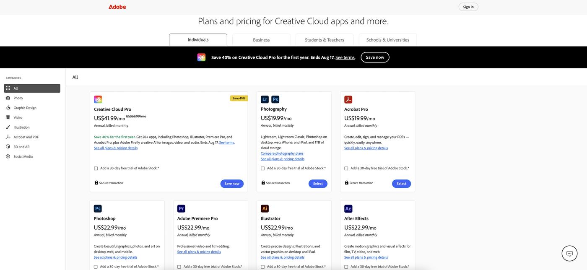The width and height of the screenshot is (587, 270).
Task: Open See terms link in banner
Action: 345,57
